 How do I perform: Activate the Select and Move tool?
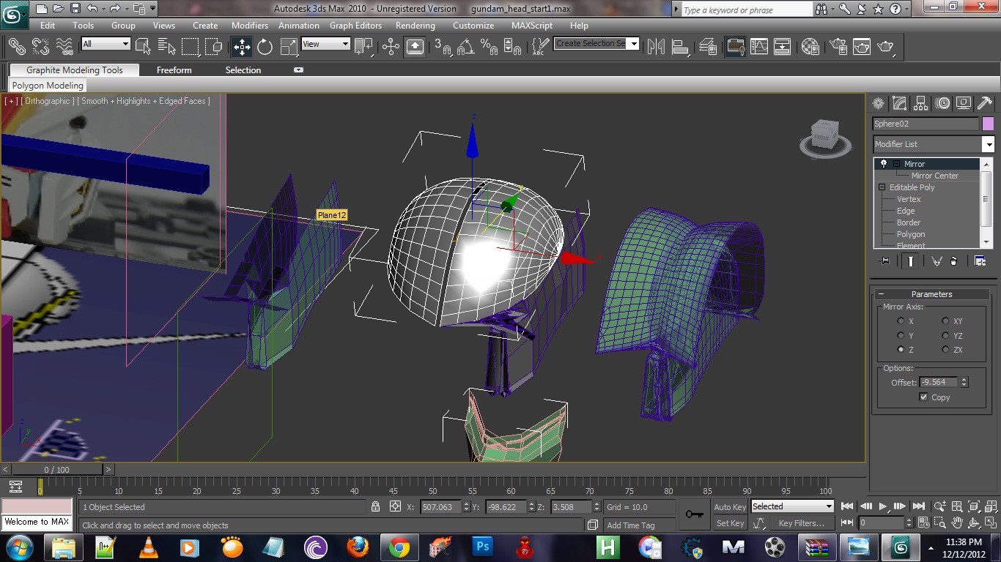[x=241, y=47]
